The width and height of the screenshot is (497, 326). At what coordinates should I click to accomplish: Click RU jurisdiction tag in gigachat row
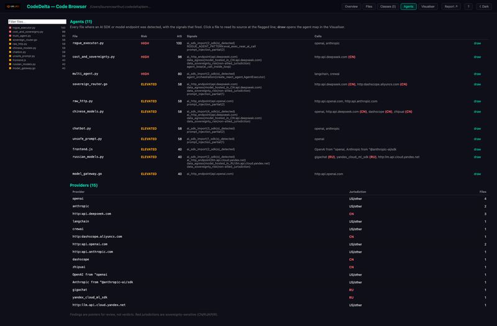[x=351, y=290]
